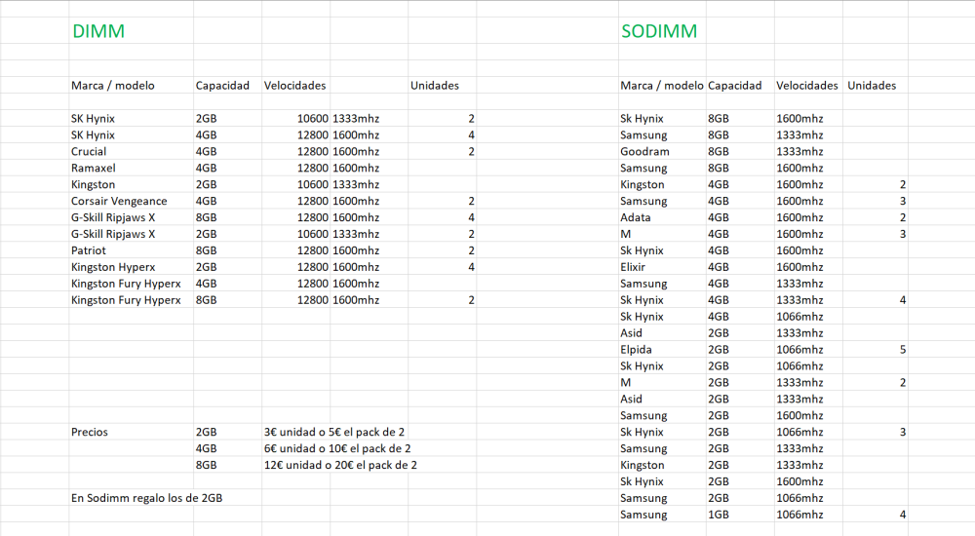Click the Adata row 1600mhz cell
The height and width of the screenshot is (536, 975).
(x=799, y=217)
